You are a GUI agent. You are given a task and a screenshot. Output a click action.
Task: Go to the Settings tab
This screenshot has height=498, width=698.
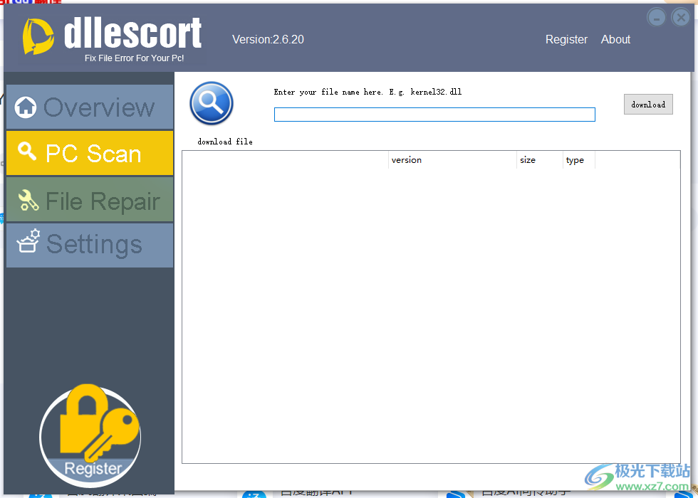pos(90,245)
